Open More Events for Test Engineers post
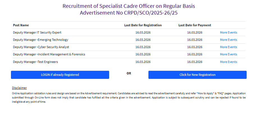This screenshot has width=257, height=113. (x=228, y=62)
